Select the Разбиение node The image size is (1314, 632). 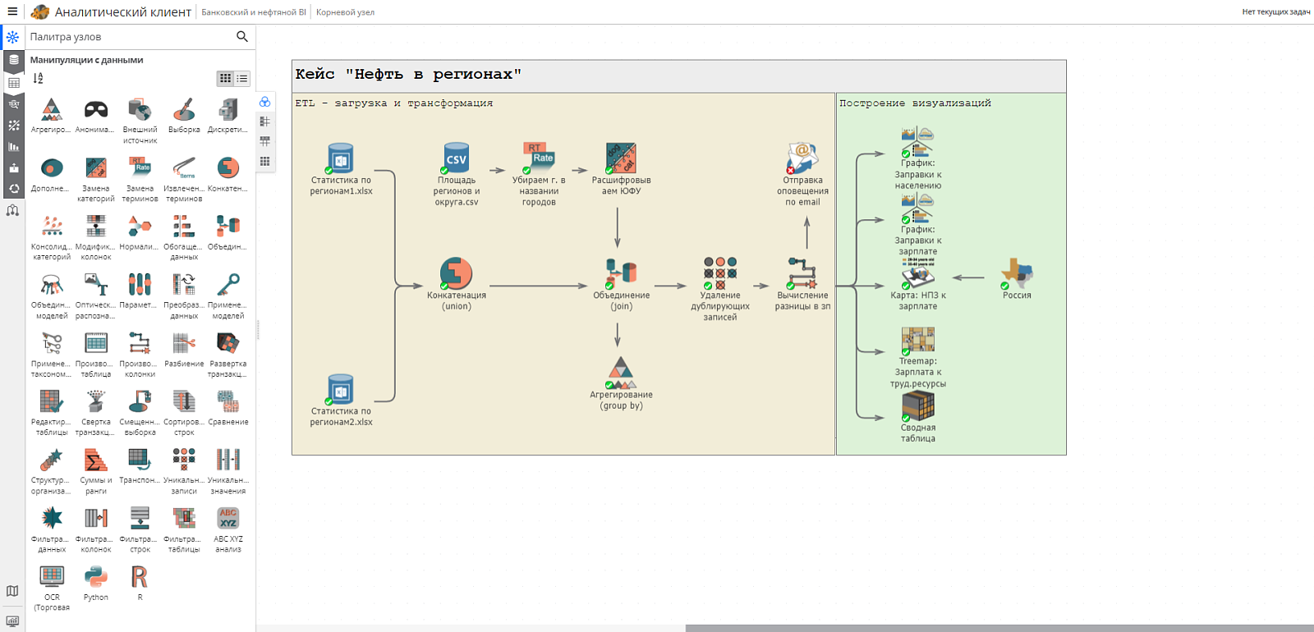[x=184, y=343]
